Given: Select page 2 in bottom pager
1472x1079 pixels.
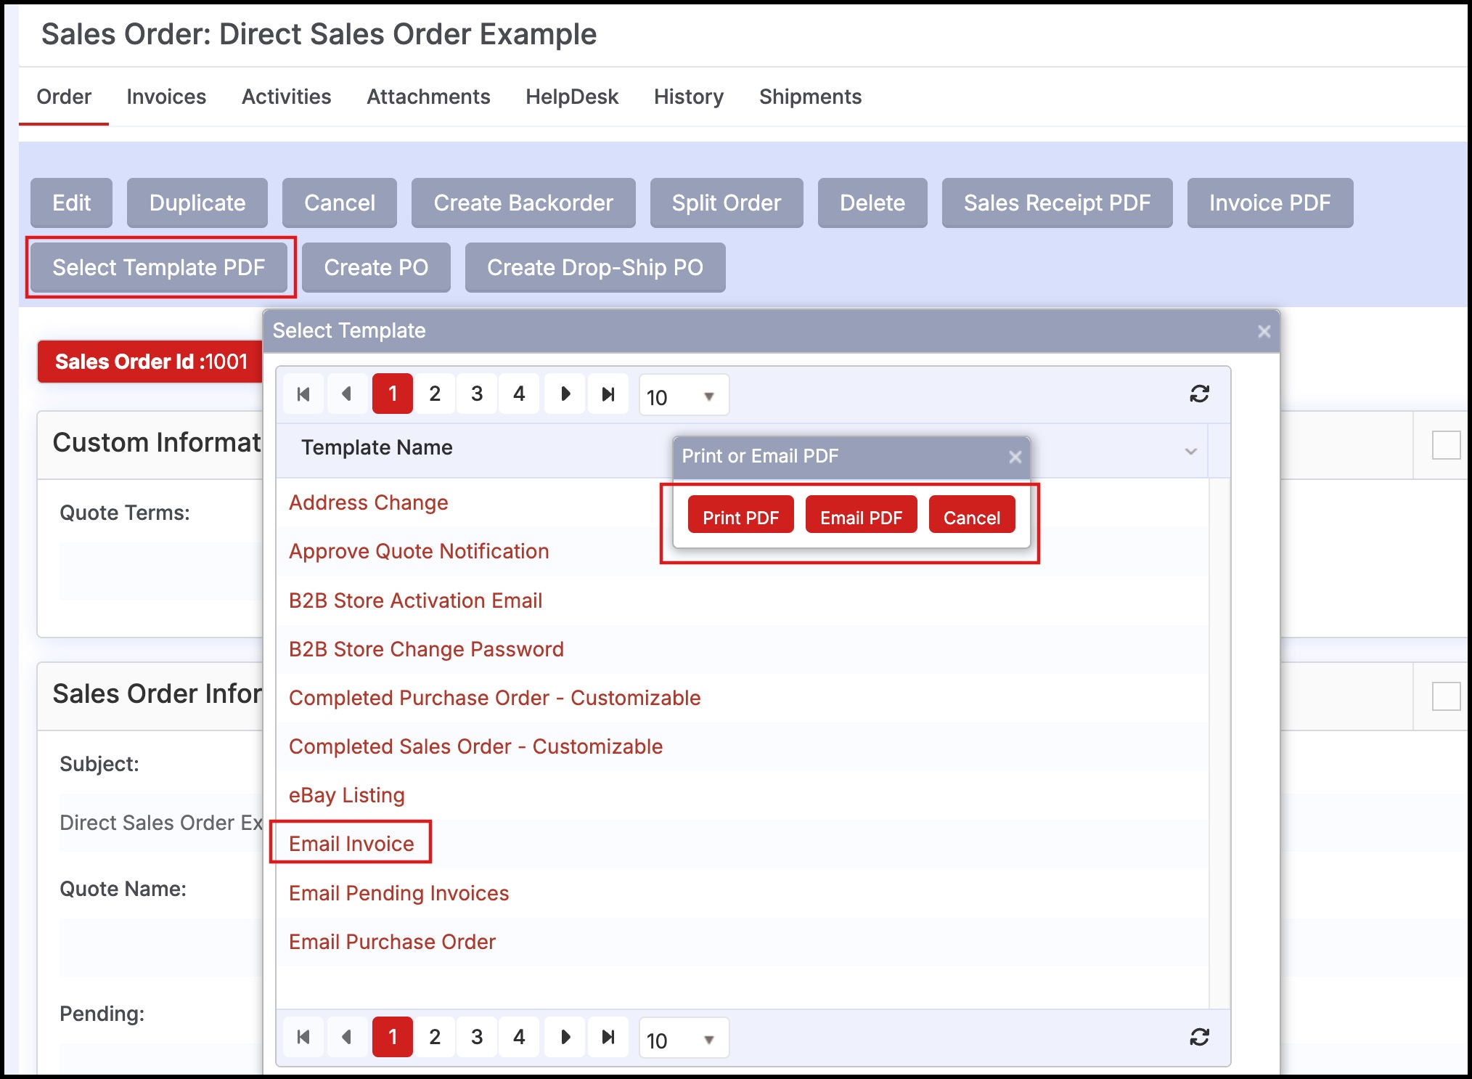Looking at the screenshot, I should pyautogui.click(x=434, y=1037).
